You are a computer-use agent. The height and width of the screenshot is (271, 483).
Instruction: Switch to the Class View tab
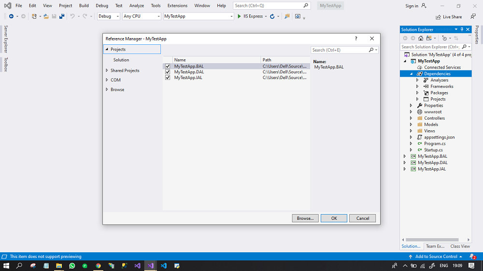pos(460,246)
